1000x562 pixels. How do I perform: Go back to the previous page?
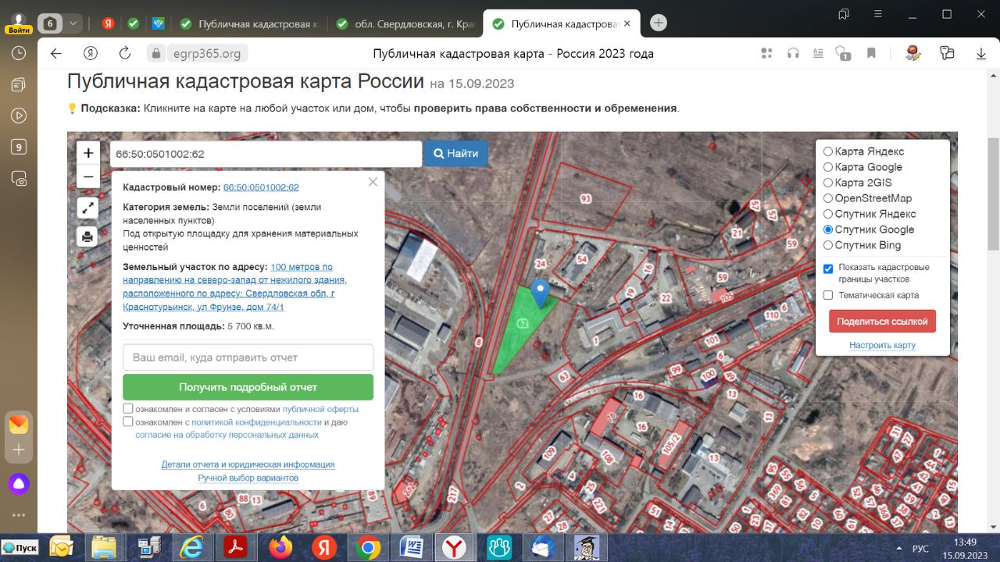pos(55,54)
